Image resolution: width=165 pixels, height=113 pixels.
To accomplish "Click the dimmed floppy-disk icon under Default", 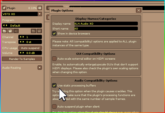I will pyautogui.click(x=39, y=31).
